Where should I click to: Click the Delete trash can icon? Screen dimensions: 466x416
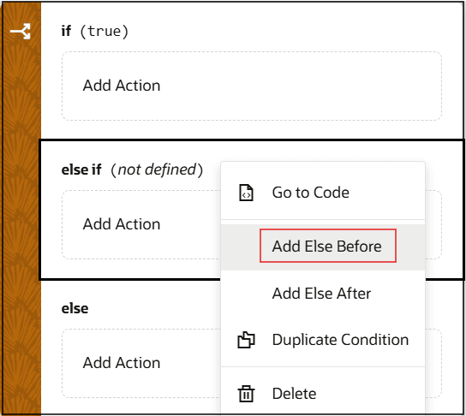(x=246, y=394)
